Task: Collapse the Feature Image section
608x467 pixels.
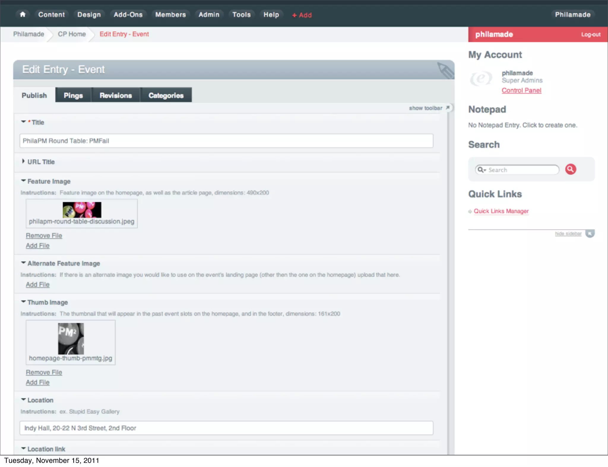Action: tap(23, 181)
